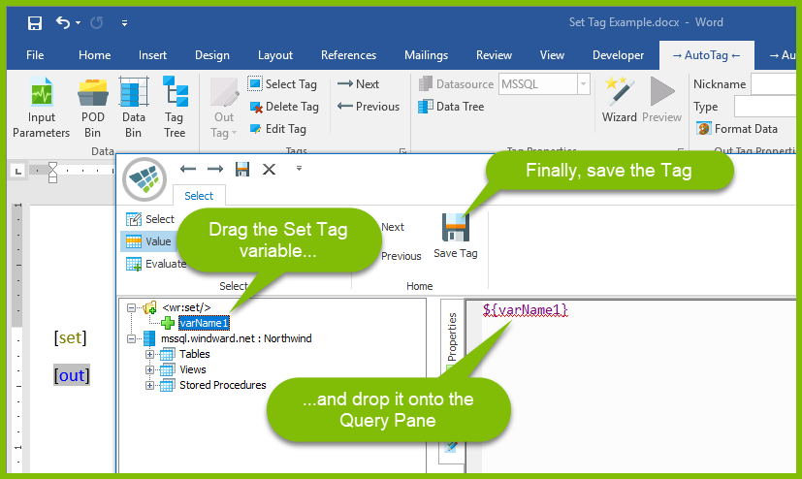Open the MSSQL datasource dropdown

(583, 83)
